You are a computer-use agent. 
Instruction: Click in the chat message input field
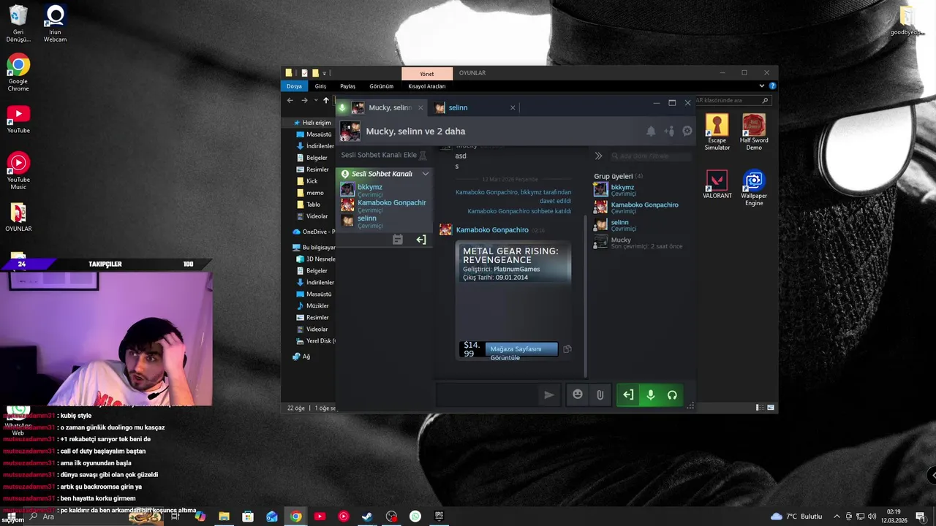click(488, 395)
